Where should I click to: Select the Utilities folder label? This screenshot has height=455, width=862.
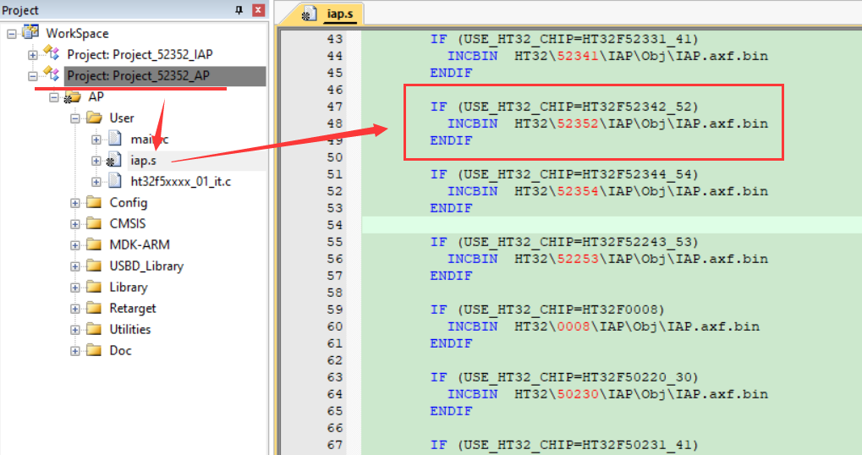tap(130, 329)
